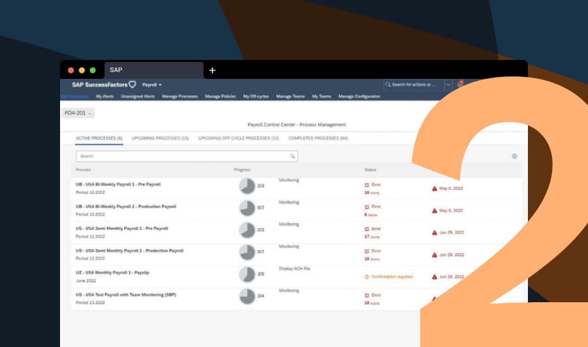Image resolution: width=588 pixels, height=347 pixels.
Task: Focus the process Search input field
Action: (187, 156)
